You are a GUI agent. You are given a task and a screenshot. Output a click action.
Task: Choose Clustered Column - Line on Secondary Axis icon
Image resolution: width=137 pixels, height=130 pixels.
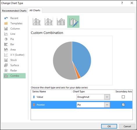(49, 22)
